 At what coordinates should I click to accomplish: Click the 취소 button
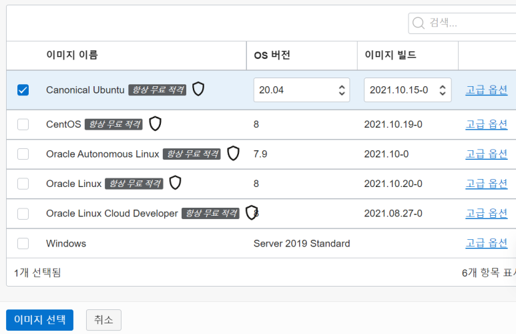click(x=103, y=319)
